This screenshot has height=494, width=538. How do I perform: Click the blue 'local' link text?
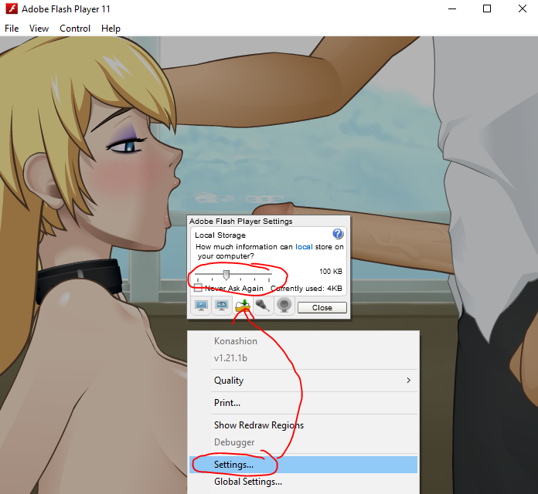tap(304, 247)
